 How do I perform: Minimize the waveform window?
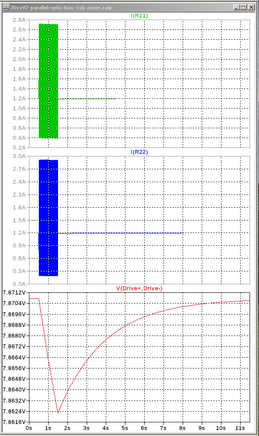pyautogui.click(x=236, y=8)
